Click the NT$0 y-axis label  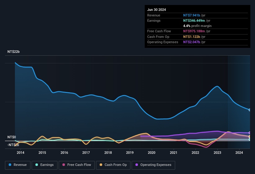[x=12, y=137]
